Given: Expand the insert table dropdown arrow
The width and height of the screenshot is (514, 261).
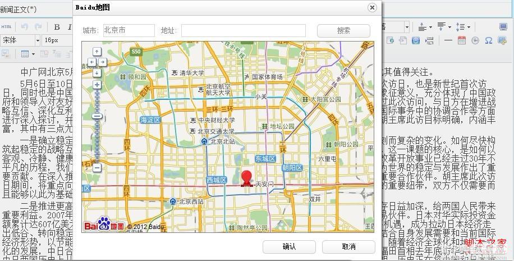Looking at the screenshot, I should (x=33, y=54).
